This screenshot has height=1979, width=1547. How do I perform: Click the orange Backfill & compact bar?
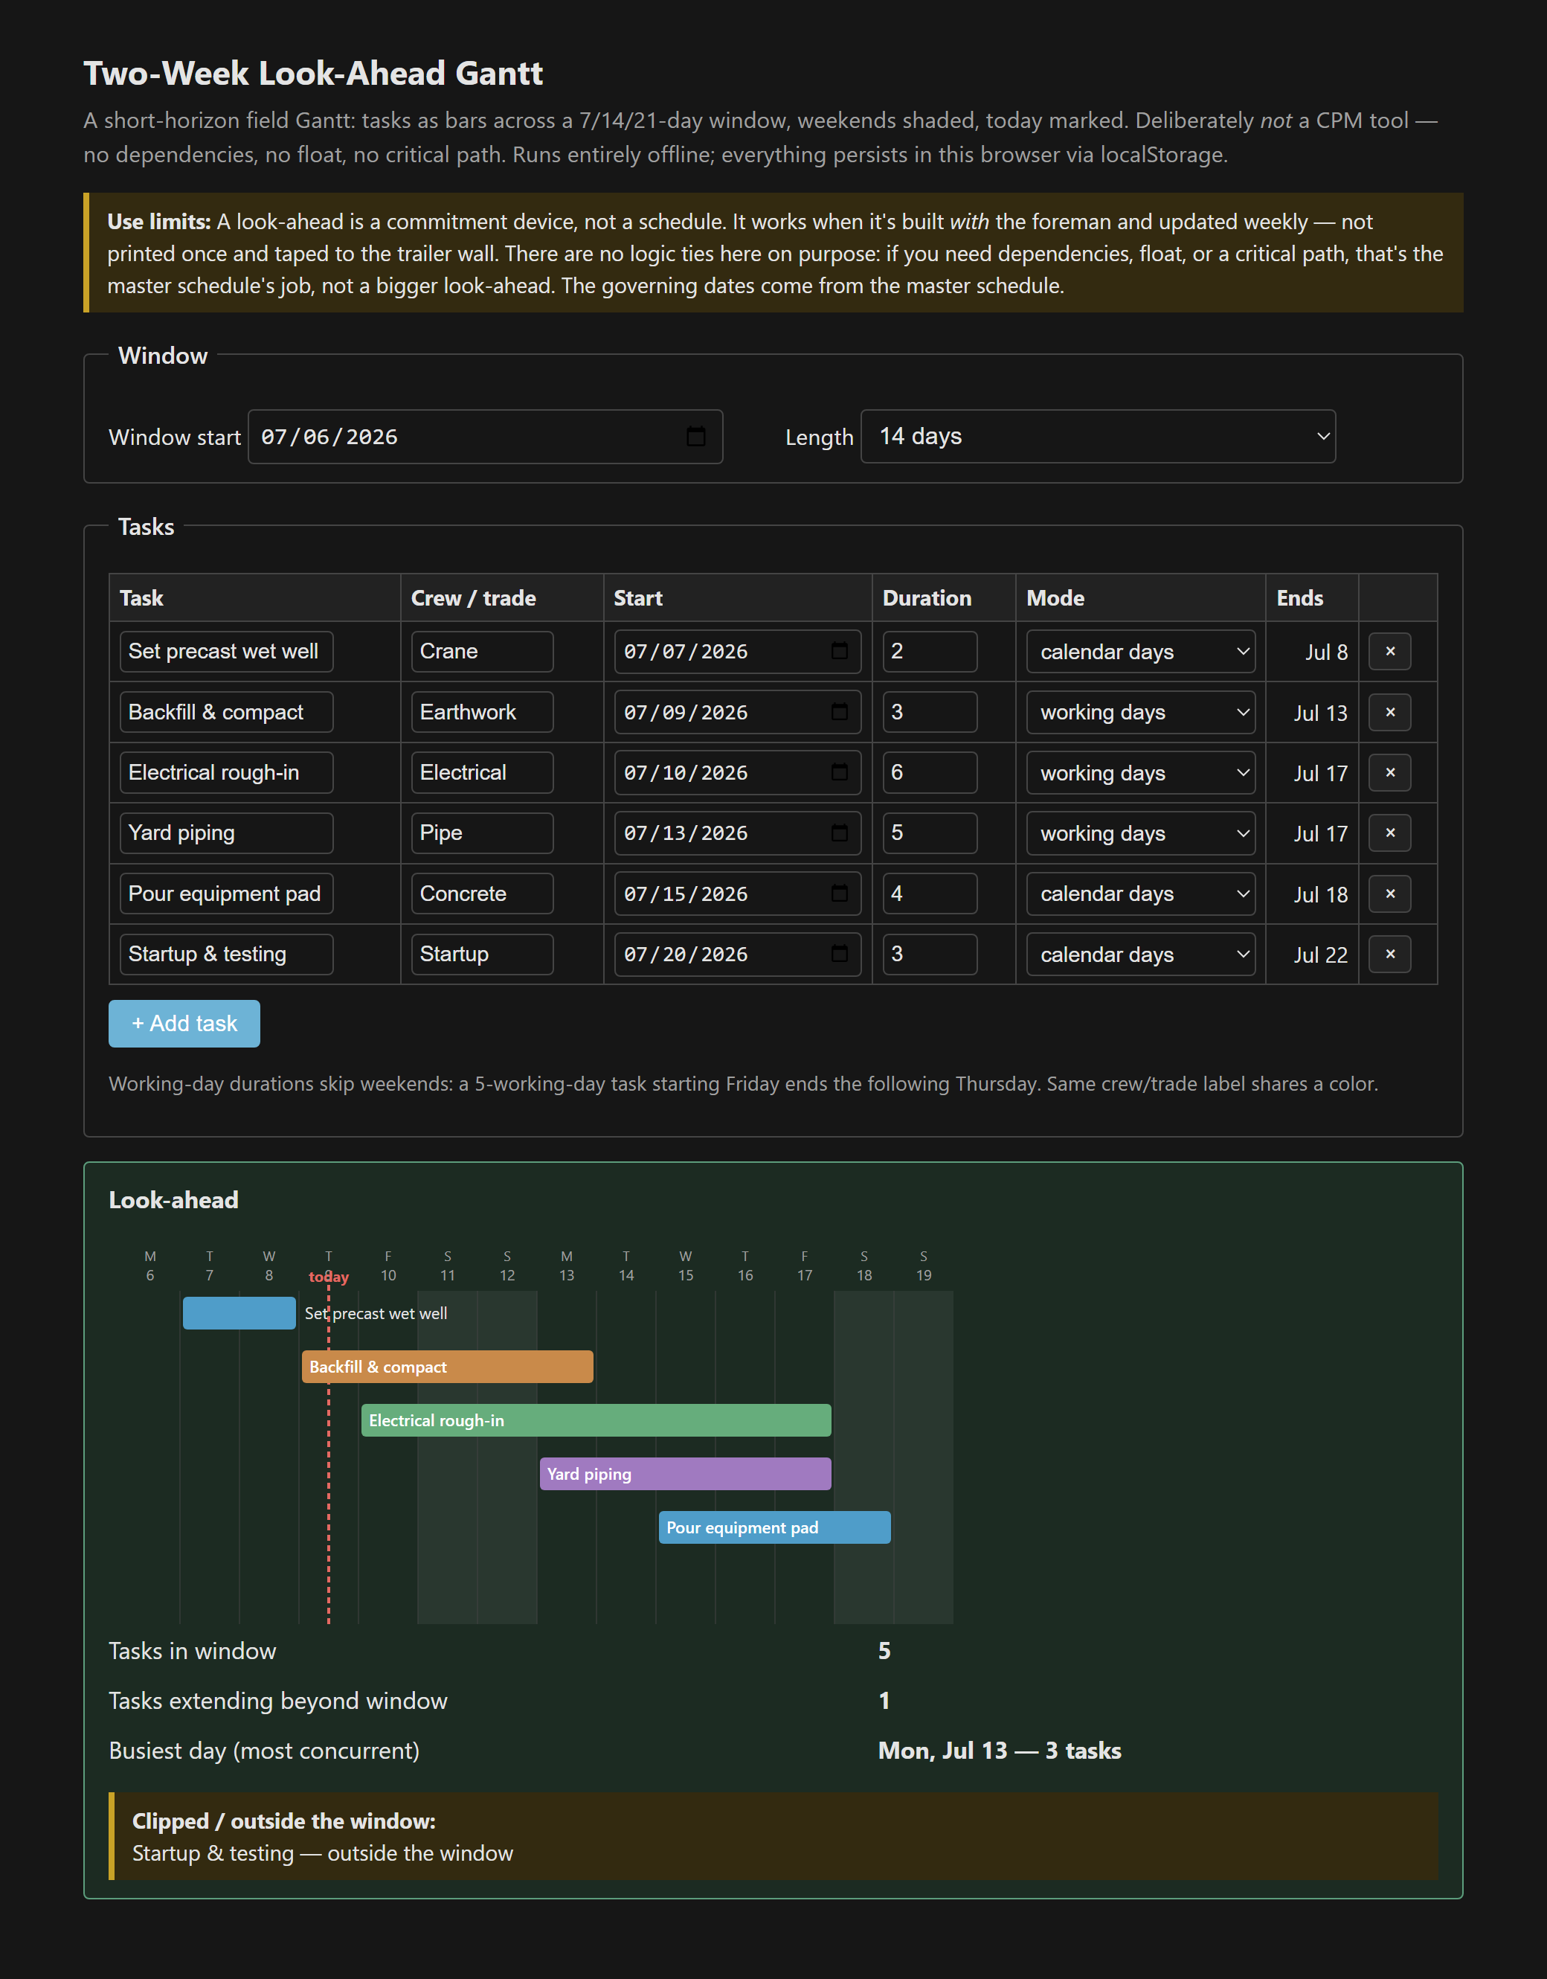pyautogui.click(x=448, y=1367)
